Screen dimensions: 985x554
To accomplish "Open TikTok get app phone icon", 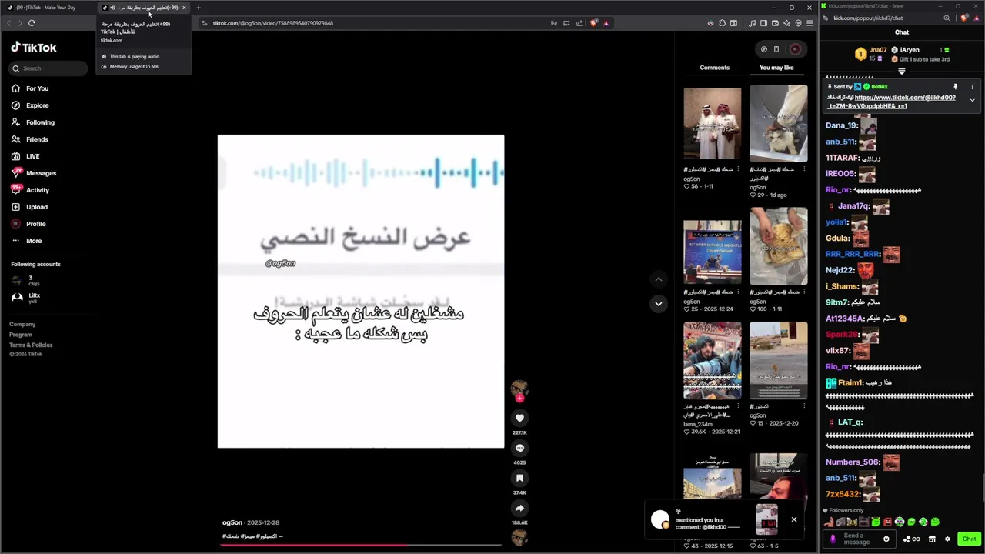I will 776,49.
